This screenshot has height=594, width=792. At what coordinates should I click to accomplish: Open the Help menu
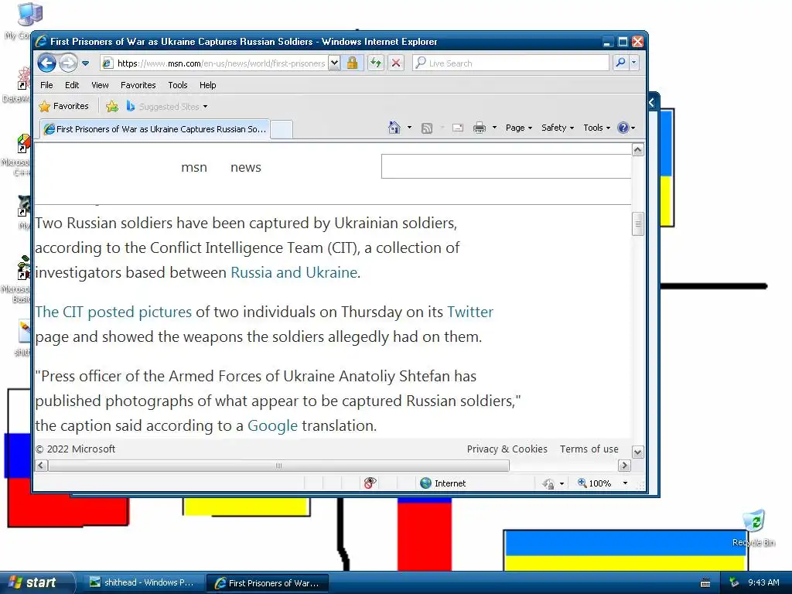[x=207, y=85]
